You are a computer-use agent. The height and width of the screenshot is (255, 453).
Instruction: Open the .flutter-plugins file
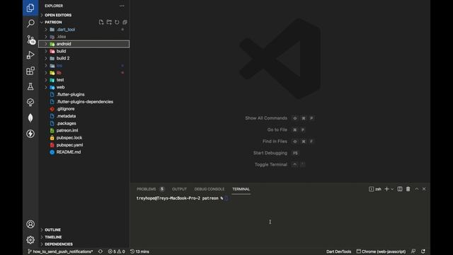(x=84, y=94)
